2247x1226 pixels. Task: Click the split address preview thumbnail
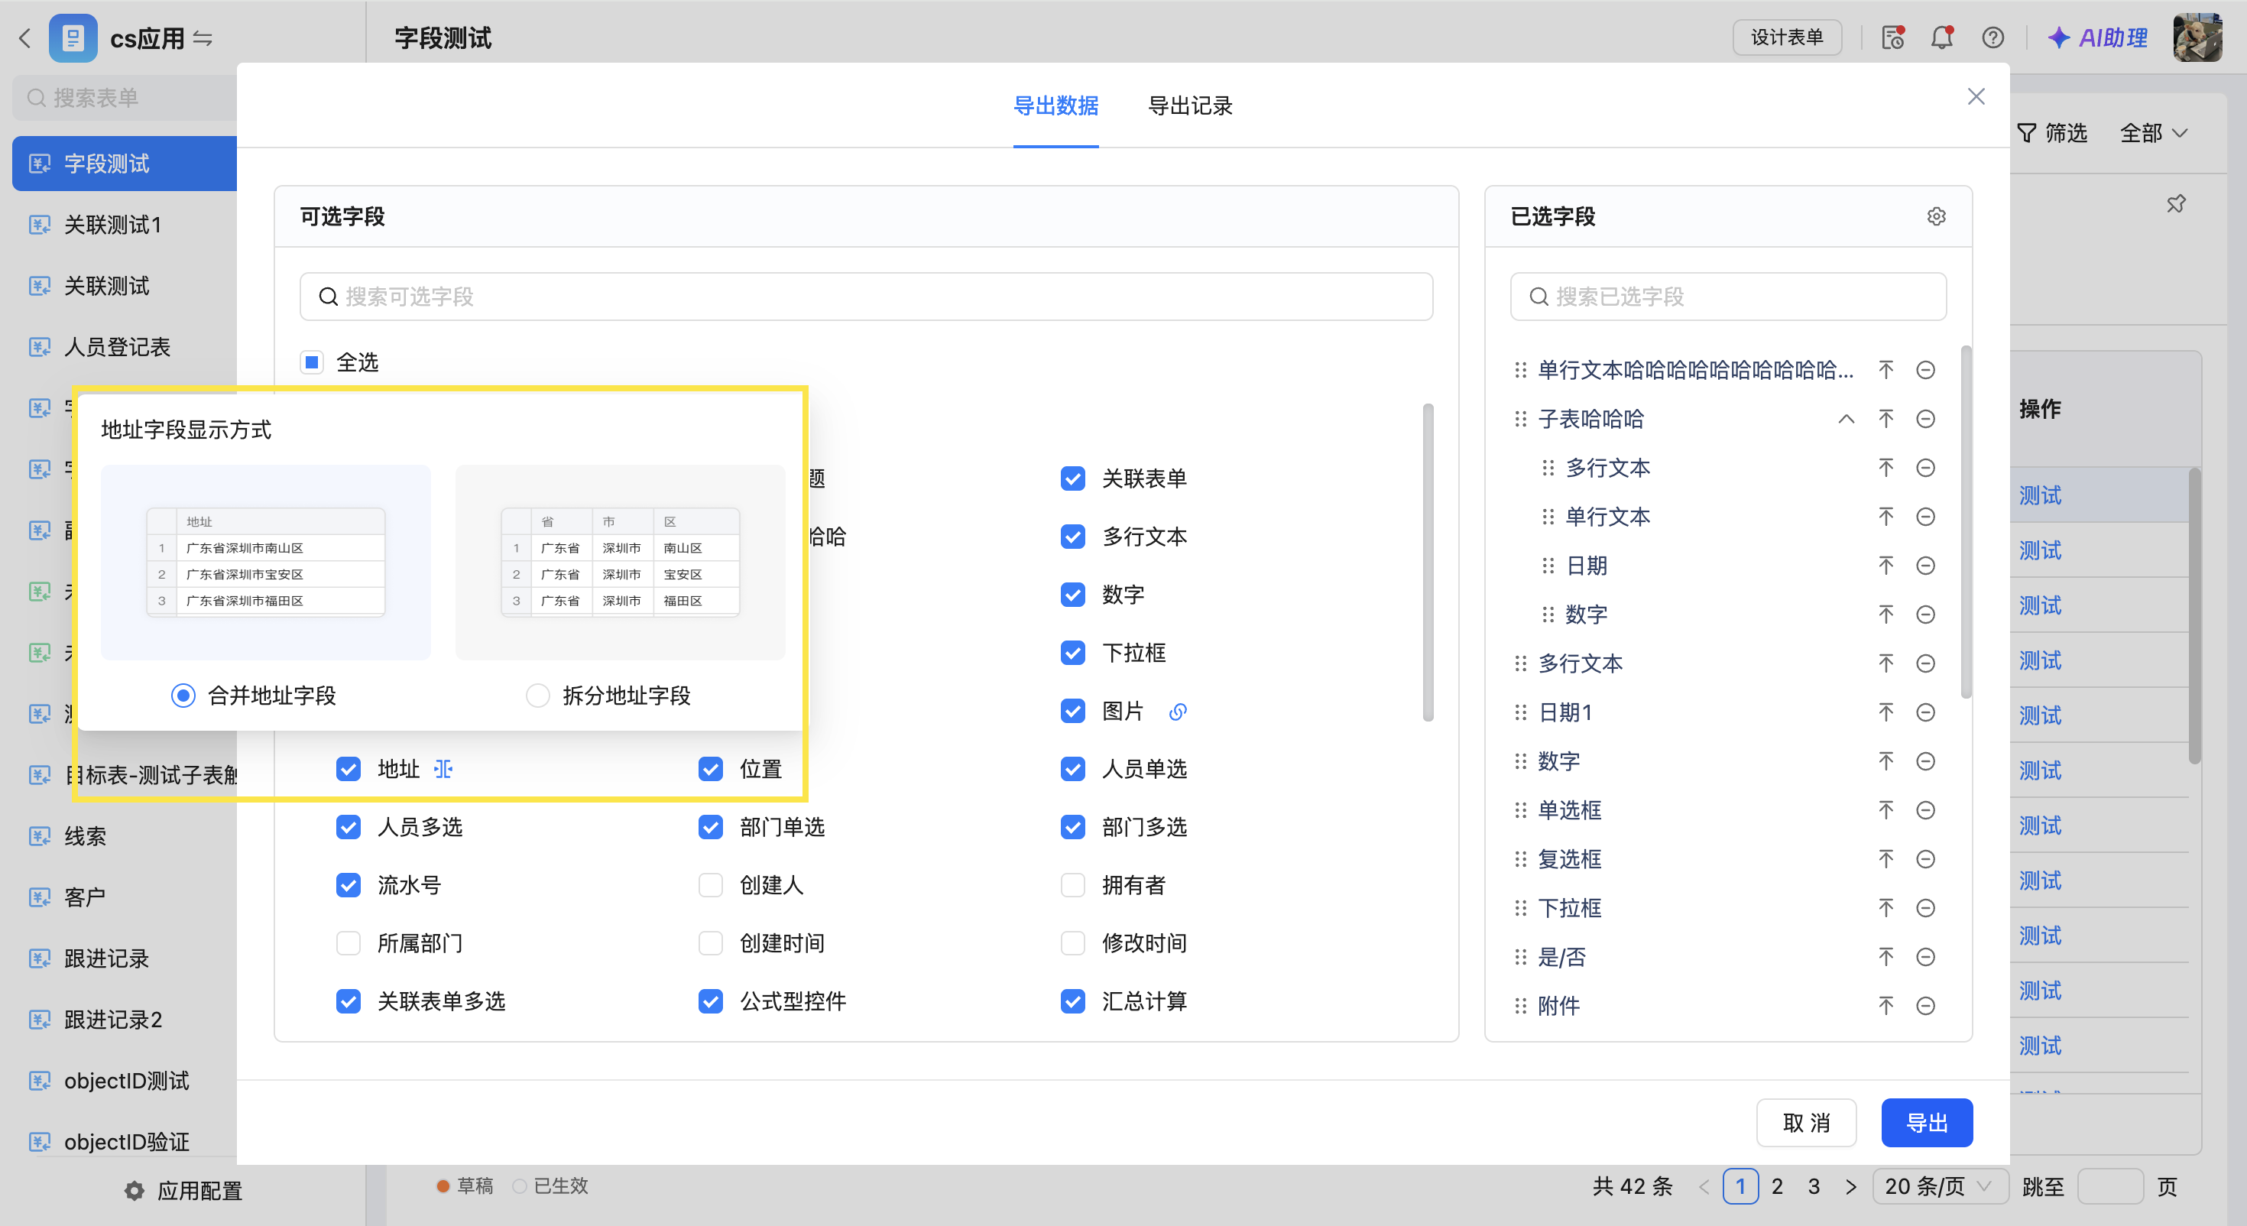620,562
